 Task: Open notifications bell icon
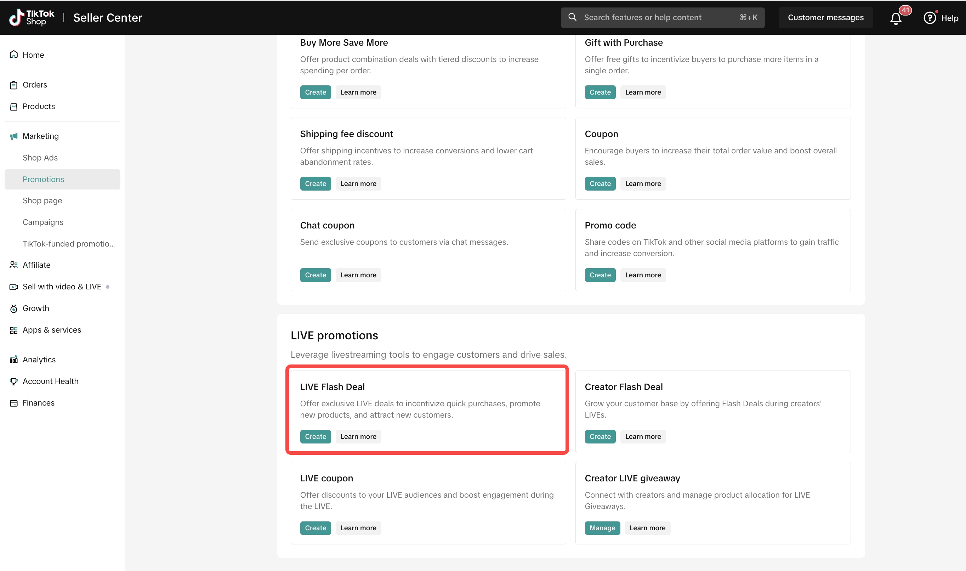[896, 18]
